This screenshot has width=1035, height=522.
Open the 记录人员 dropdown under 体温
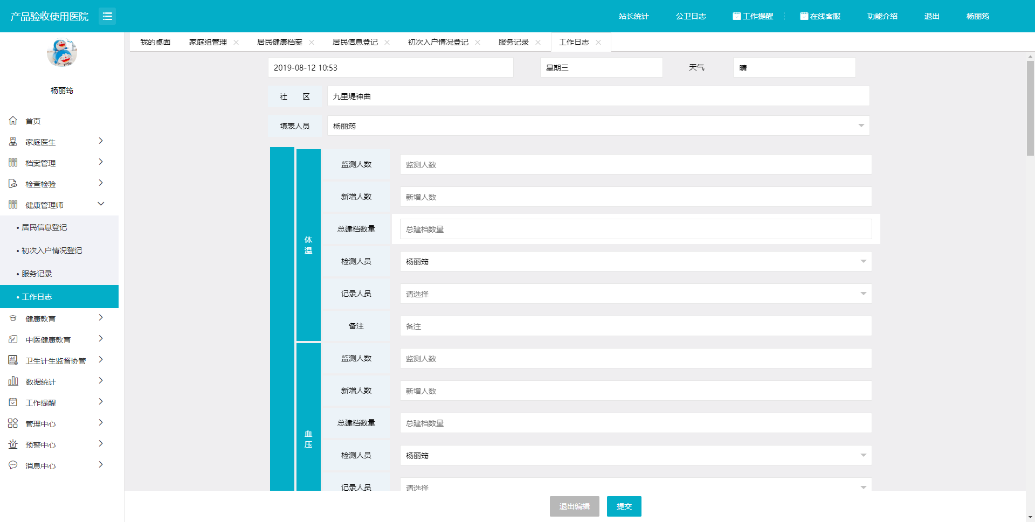click(863, 294)
